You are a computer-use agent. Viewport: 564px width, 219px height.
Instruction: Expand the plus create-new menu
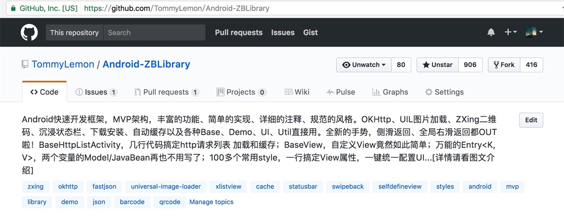coord(510,32)
